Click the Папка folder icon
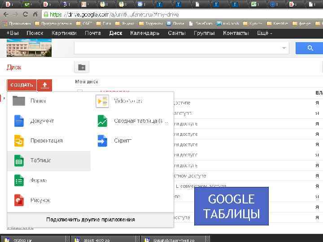The height and width of the screenshot is (242, 323). point(19,101)
